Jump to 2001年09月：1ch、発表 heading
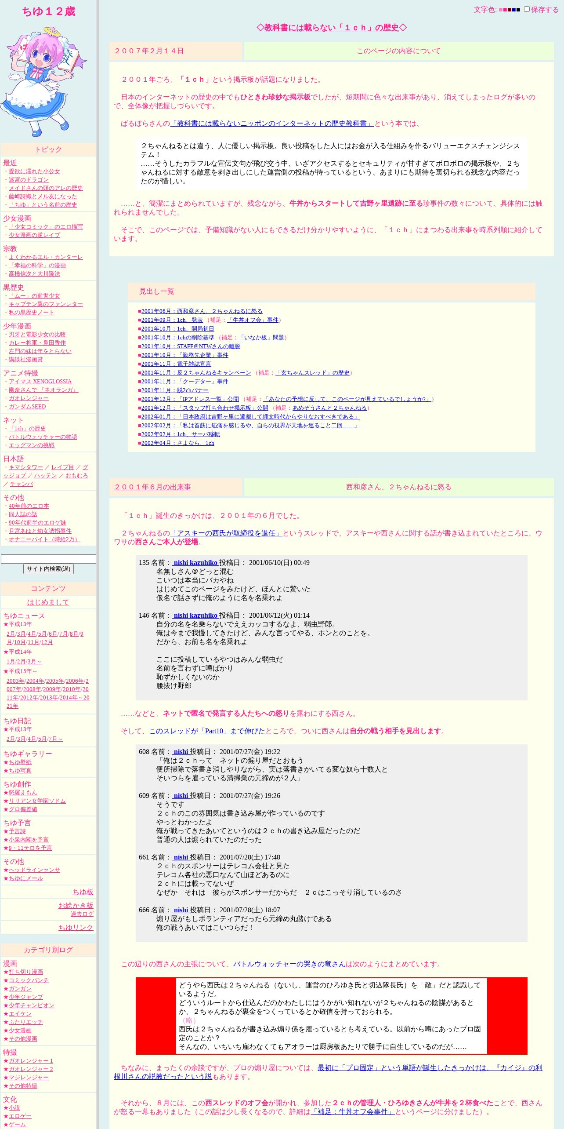The width and height of the screenshot is (564, 1129). pos(172,320)
